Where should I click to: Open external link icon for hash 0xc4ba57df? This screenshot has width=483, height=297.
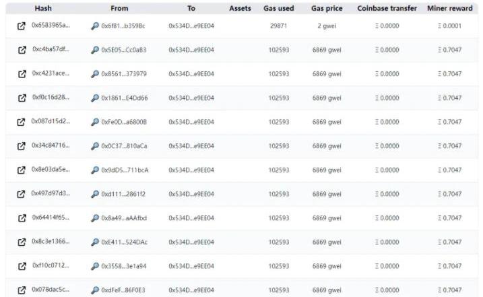coord(22,50)
